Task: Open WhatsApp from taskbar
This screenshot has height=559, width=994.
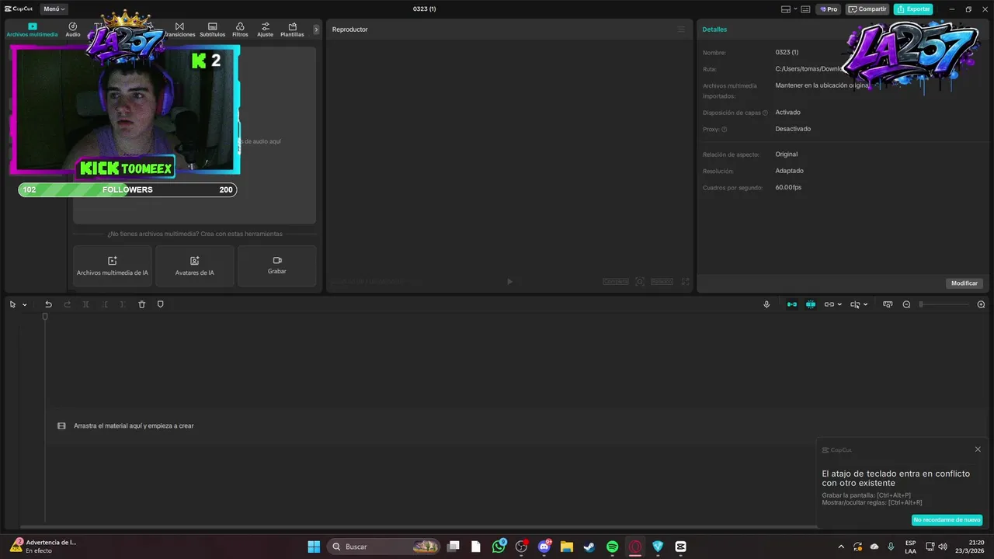Action: tap(499, 547)
